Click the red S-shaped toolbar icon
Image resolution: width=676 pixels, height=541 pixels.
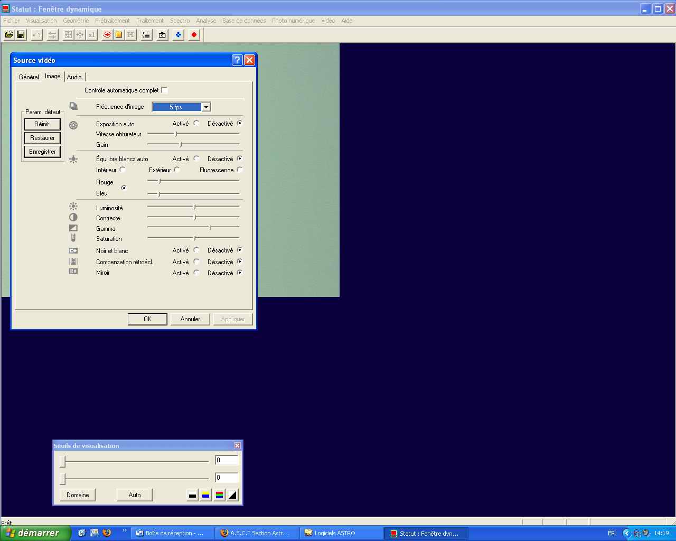(107, 35)
